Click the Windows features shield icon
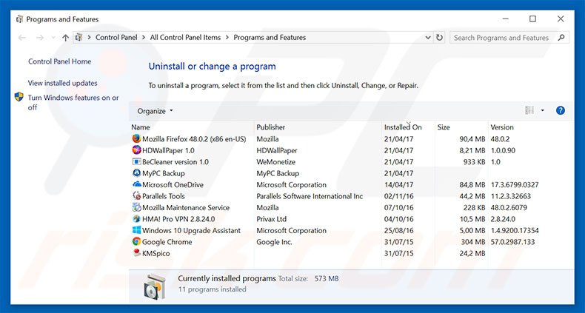 [x=19, y=97]
